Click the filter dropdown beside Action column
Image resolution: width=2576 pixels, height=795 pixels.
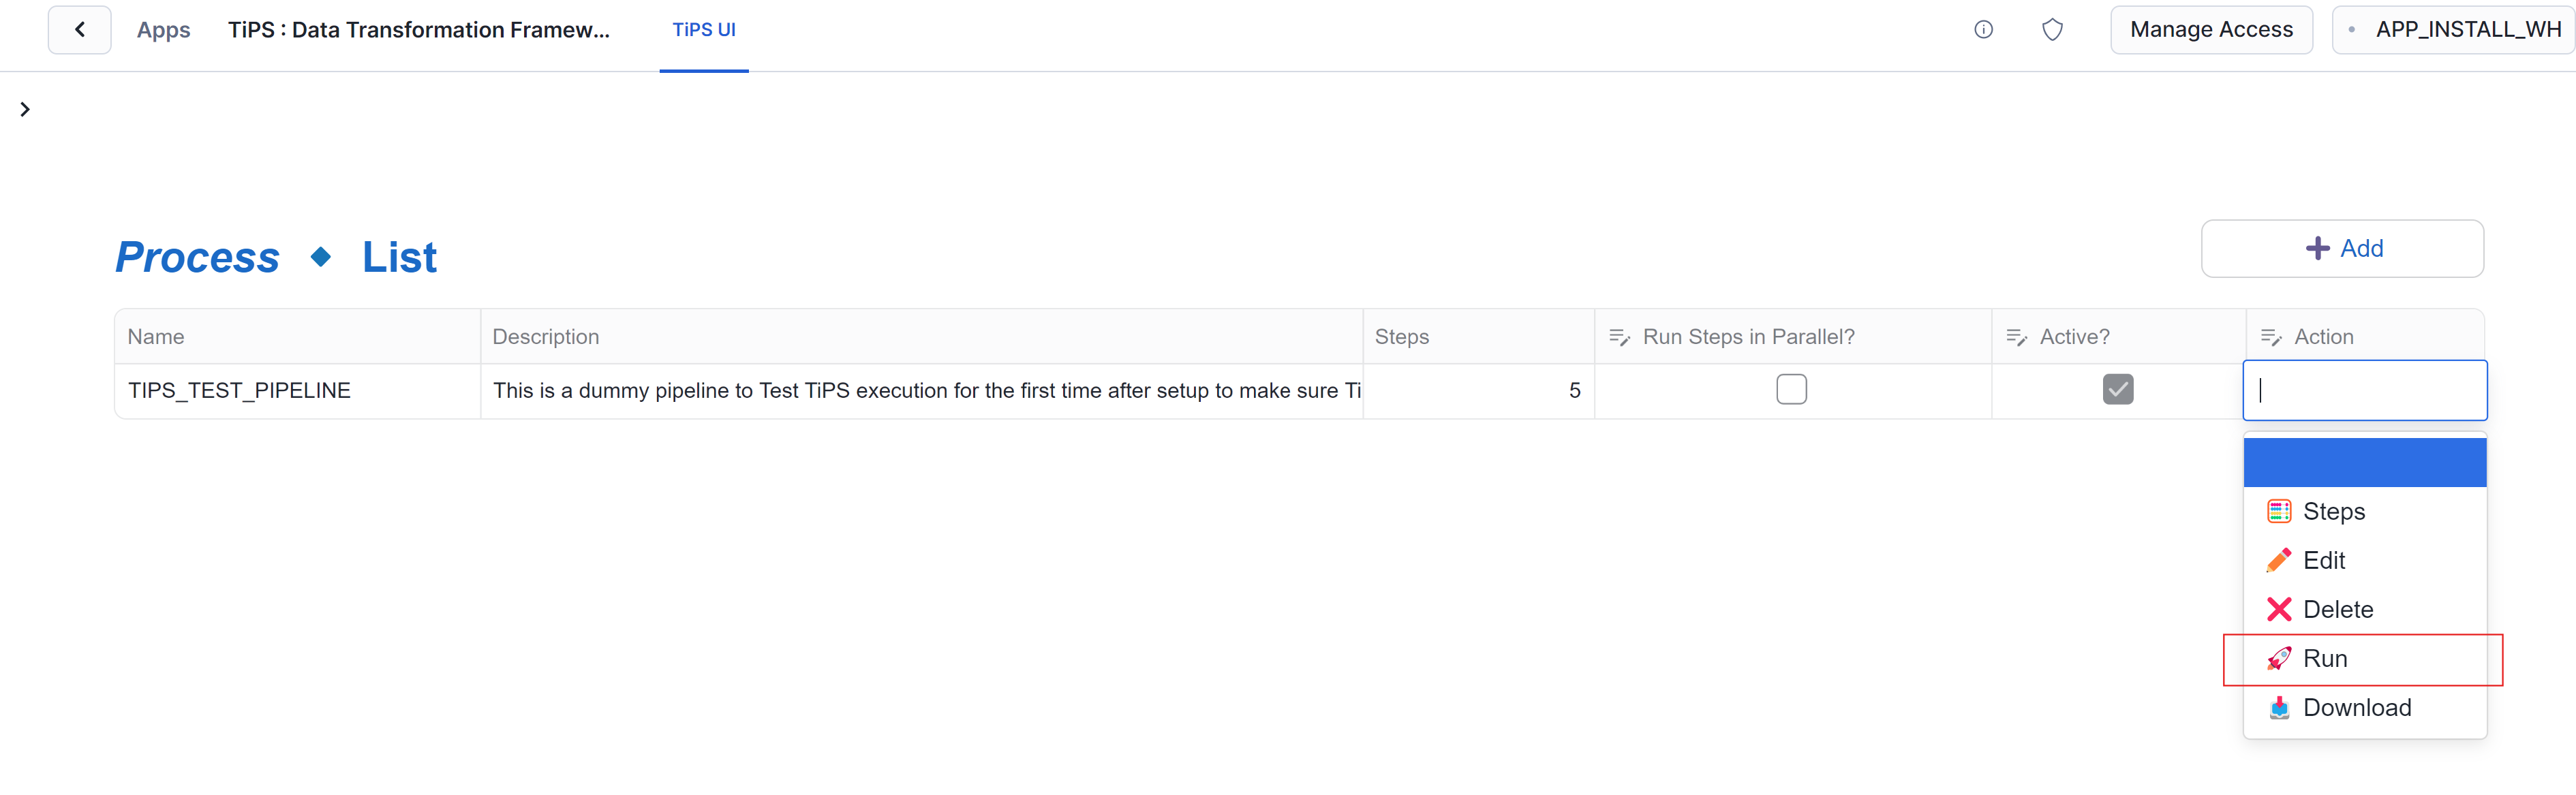point(2271,335)
